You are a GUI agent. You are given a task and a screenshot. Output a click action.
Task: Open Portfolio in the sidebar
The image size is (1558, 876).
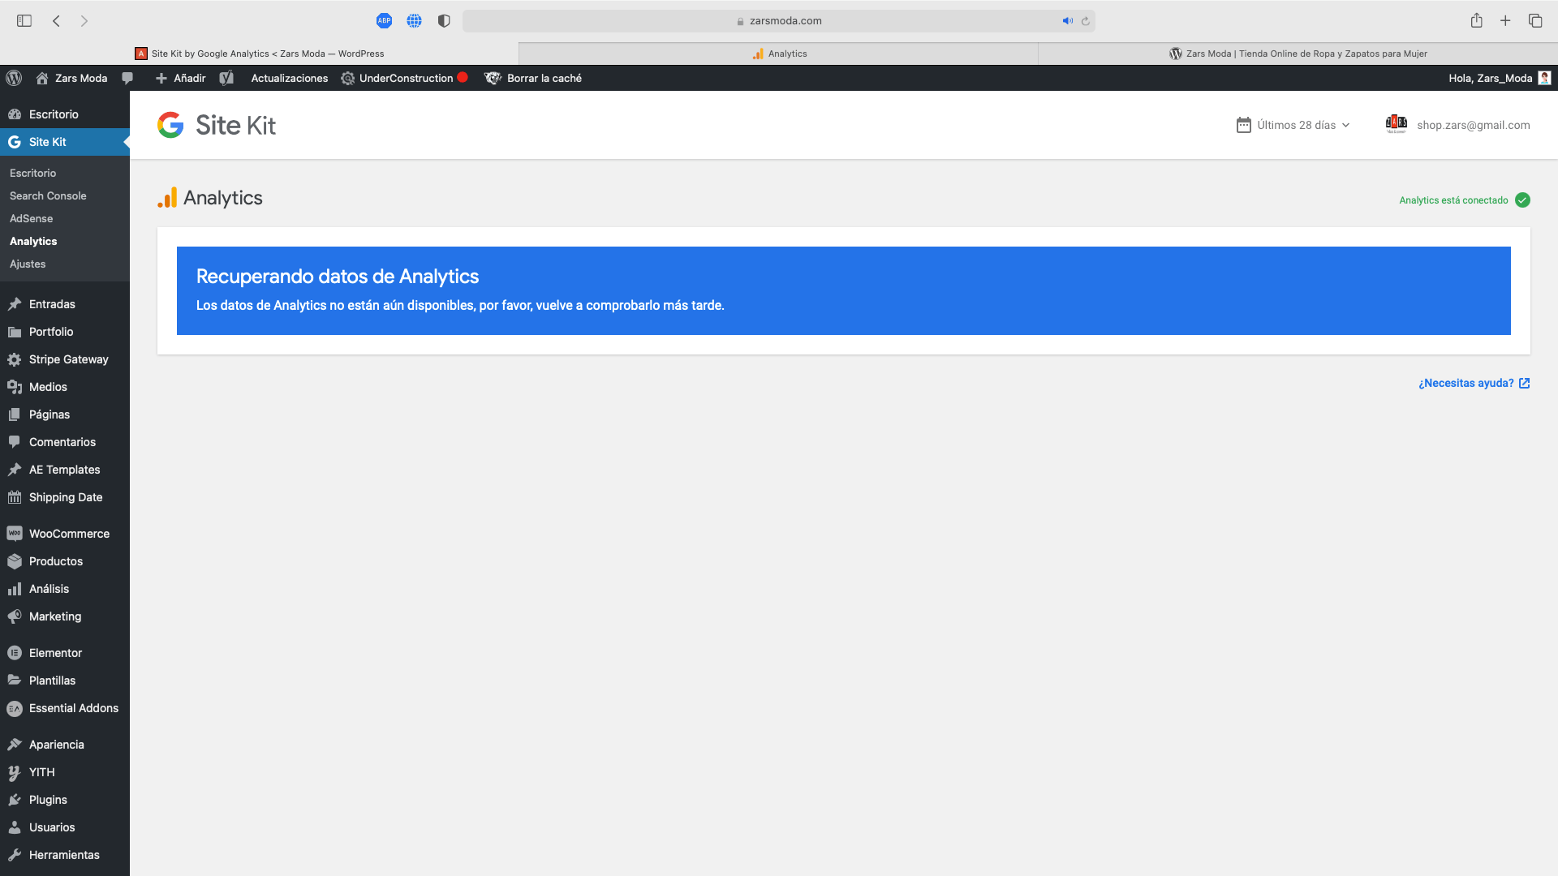(x=65, y=332)
